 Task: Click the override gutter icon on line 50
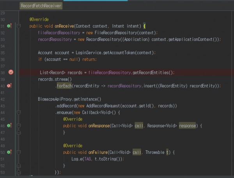coord(9,152)
